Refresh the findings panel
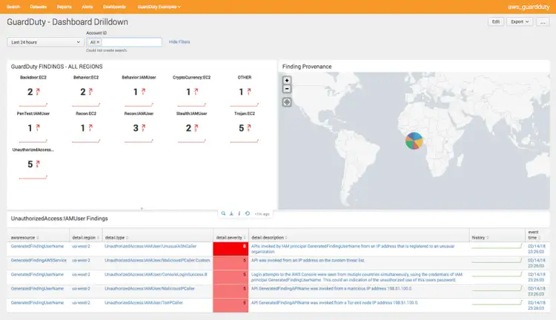The width and height of the screenshot is (556, 320). point(247,213)
